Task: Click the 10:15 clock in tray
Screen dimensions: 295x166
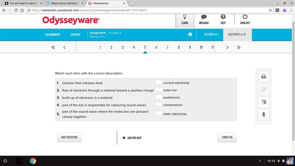Action: [x=271, y=161]
